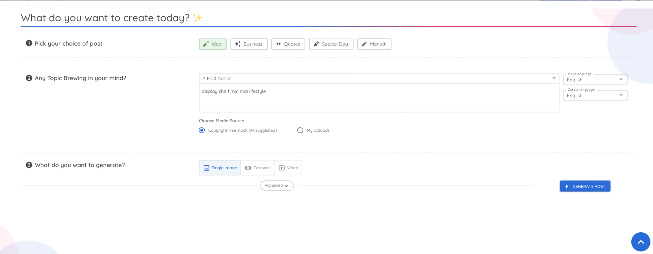Choose Carousel generation
This screenshot has width=653, height=254.
pyautogui.click(x=258, y=168)
